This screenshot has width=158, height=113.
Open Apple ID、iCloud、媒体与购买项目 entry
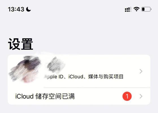pos(79,71)
